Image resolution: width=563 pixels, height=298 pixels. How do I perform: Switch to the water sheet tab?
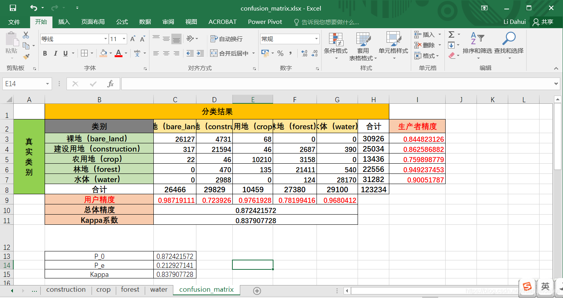(x=159, y=290)
